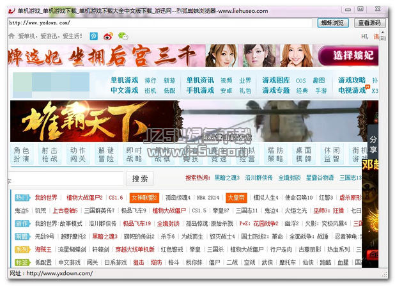This screenshot has width=395, height=286.
Task: Click the 低配 link
Action: (x=169, y=91)
